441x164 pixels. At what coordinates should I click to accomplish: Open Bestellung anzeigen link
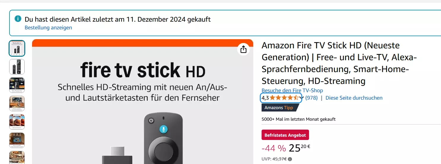tap(48, 28)
